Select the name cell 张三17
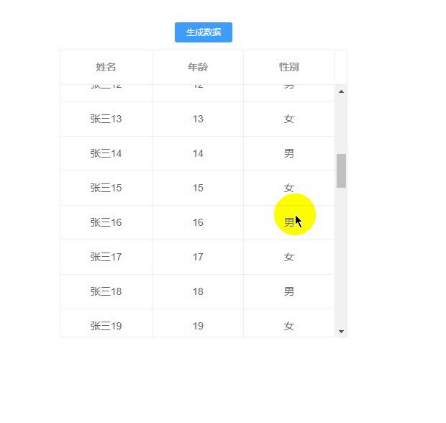The height and width of the screenshot is (423, 446). (x=106, y=257)
